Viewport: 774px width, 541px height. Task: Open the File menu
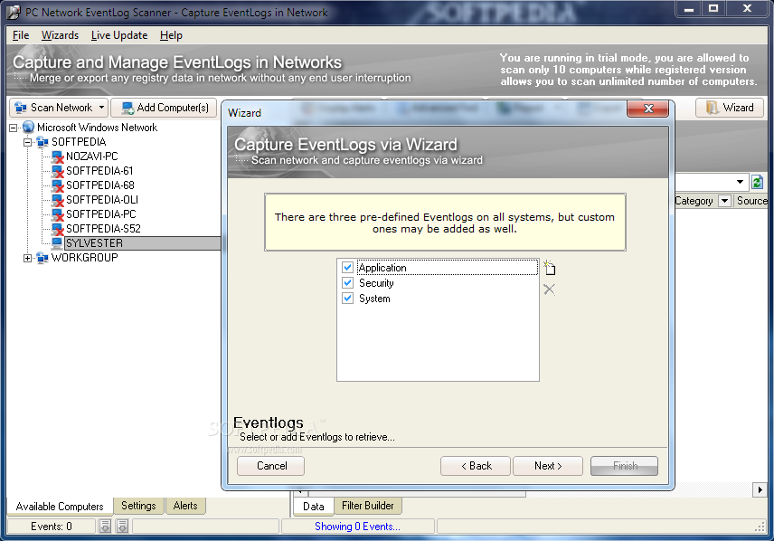click(21, 35)
